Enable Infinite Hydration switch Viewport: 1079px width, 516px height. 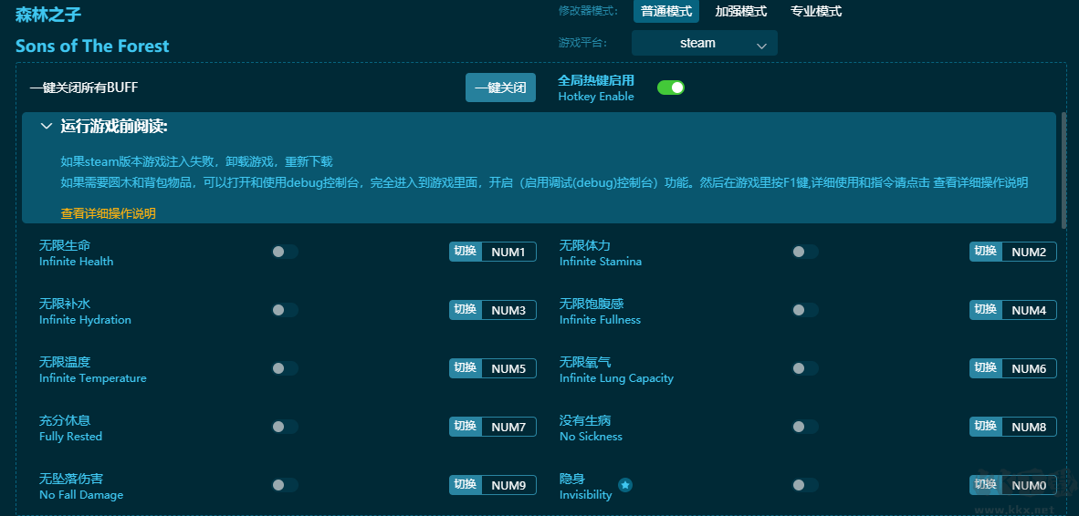click(284, 311)
